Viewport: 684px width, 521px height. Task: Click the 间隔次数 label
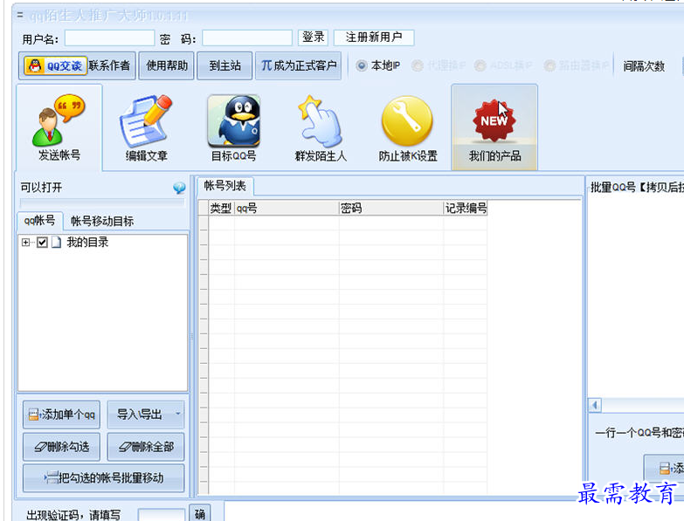click(644, 66)
